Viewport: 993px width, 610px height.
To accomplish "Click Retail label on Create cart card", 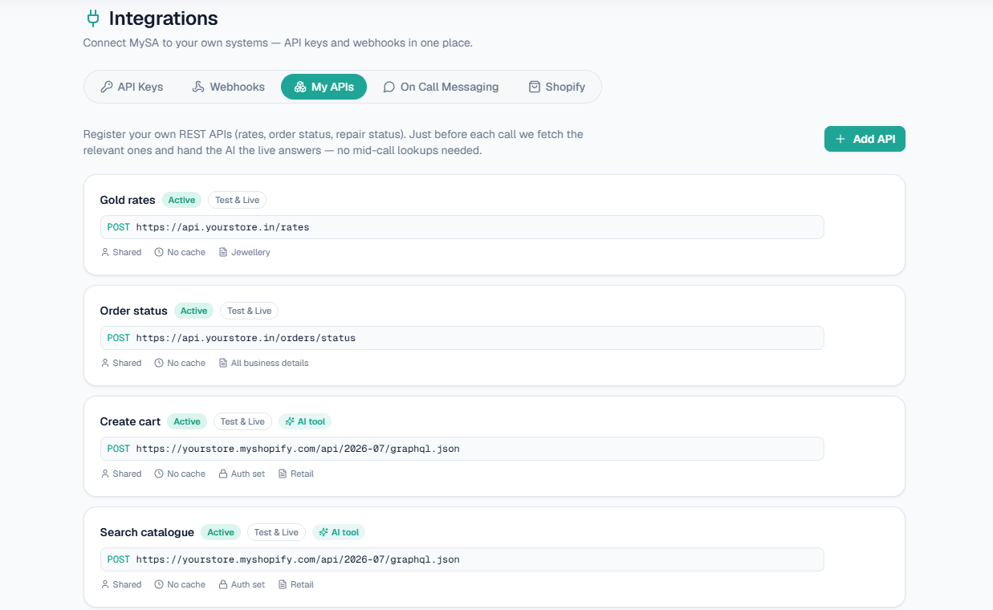I will click(x=302, y=474).
